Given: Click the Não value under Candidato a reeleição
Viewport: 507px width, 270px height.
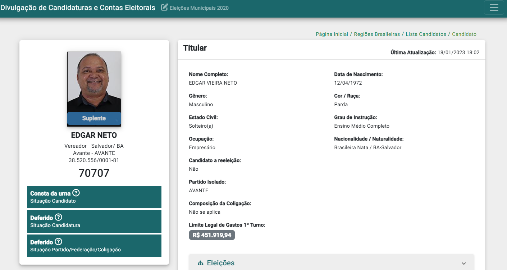Looking at the screenshot, I should (x=193, y=169).
